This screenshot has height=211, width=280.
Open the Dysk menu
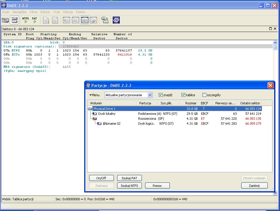tap(6, 12)
